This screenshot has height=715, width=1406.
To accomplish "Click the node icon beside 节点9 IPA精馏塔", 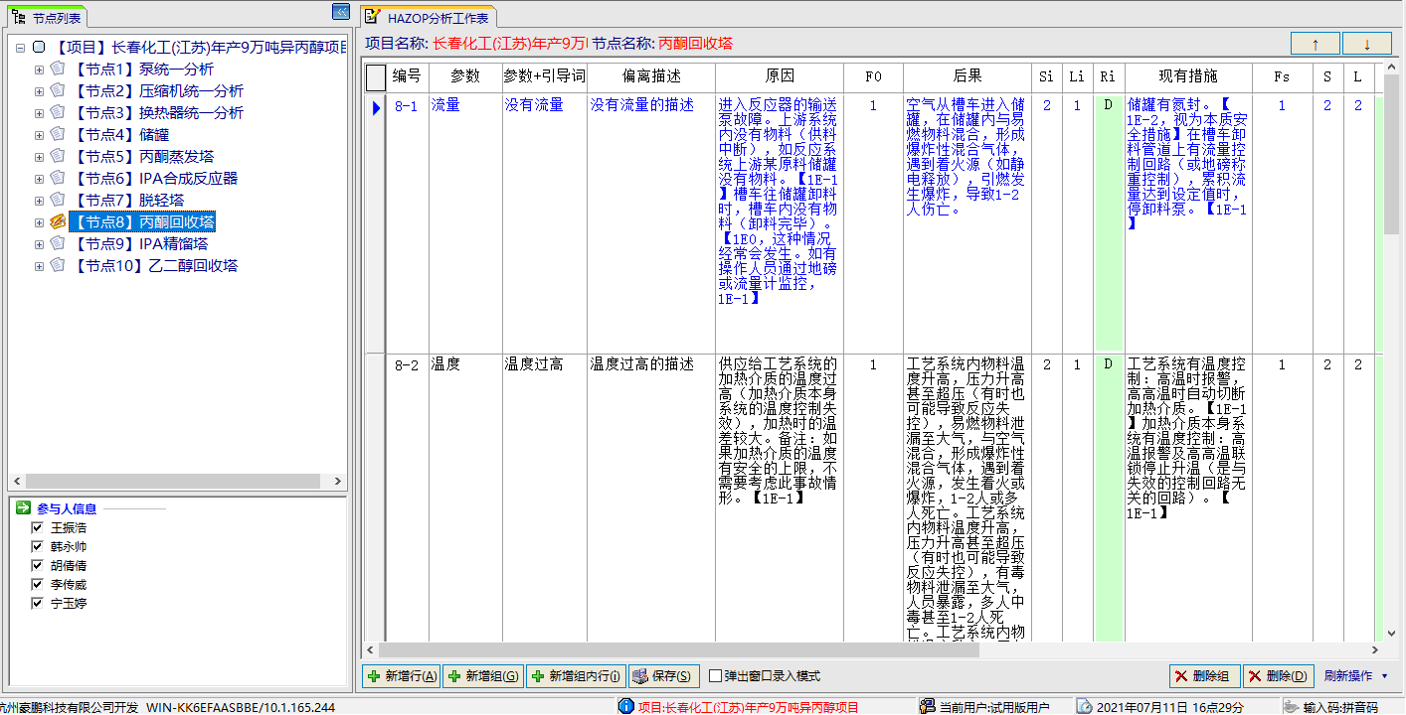I will pos(58,244).
